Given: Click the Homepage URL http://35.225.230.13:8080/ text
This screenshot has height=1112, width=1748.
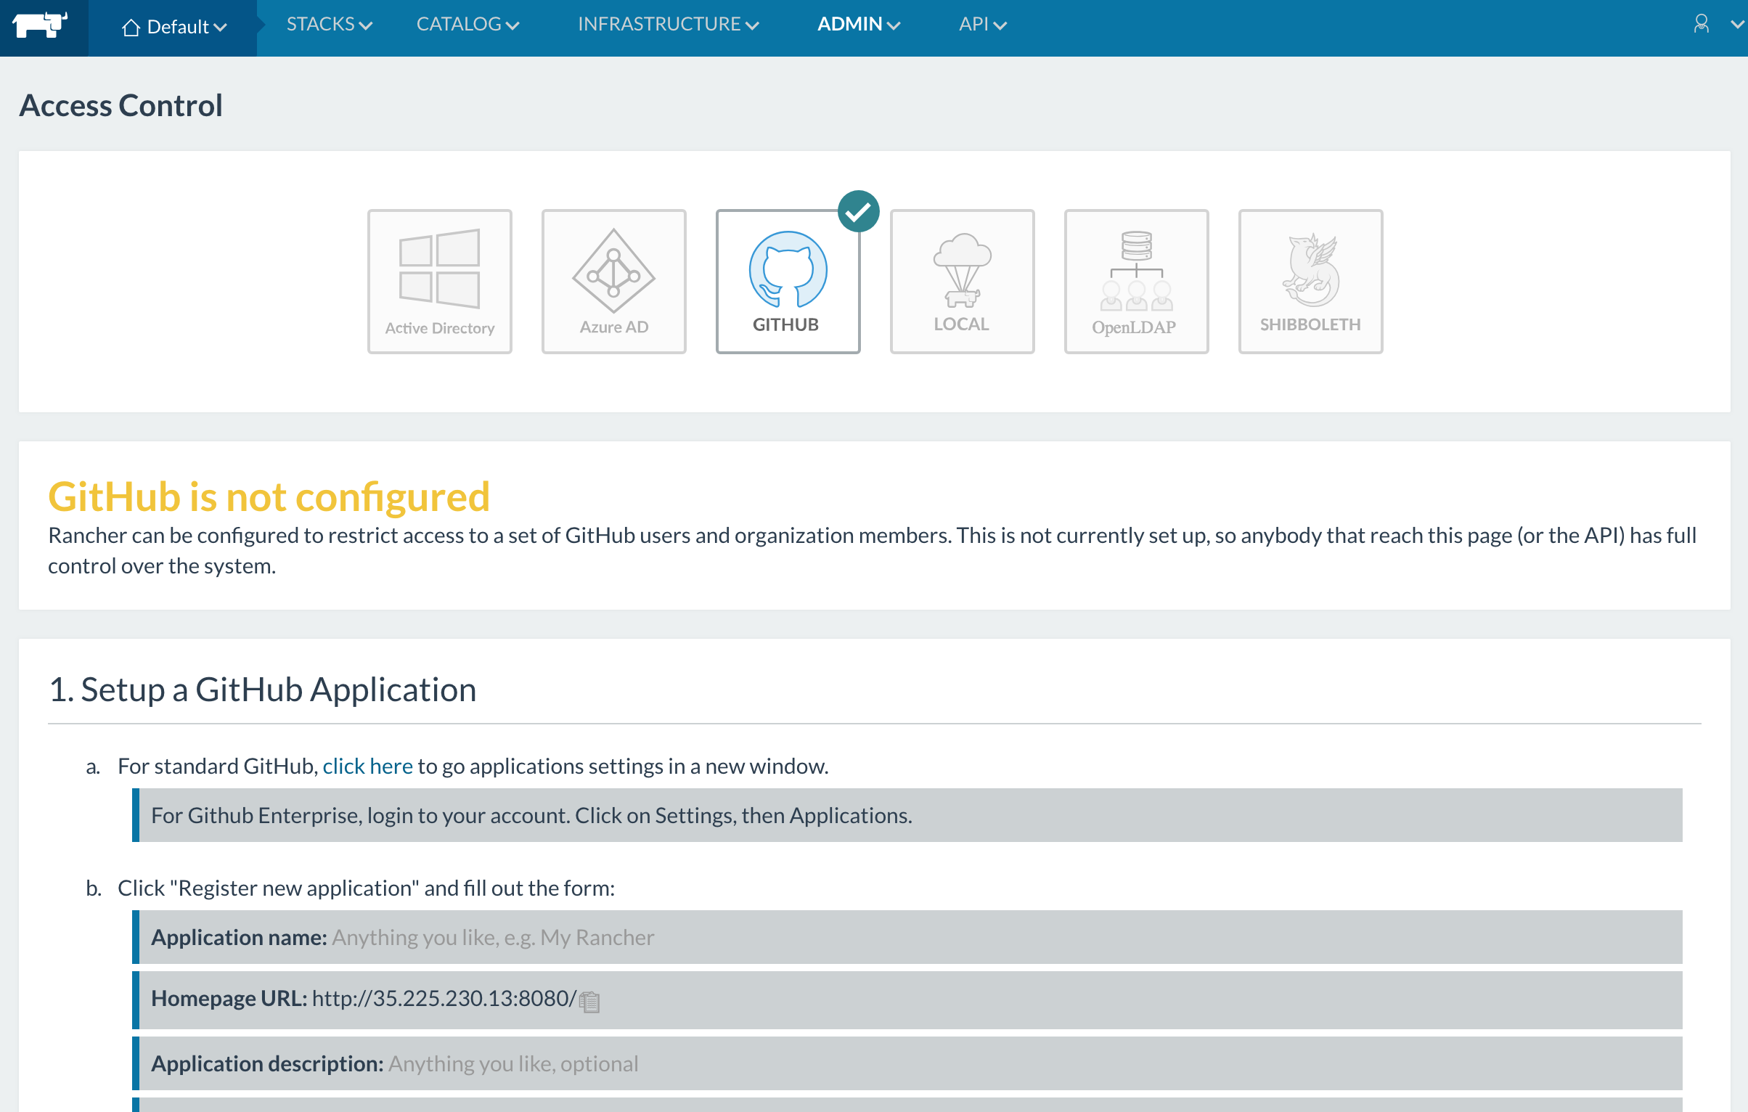Looking at the screenshot, I should (x=444, y=999).
